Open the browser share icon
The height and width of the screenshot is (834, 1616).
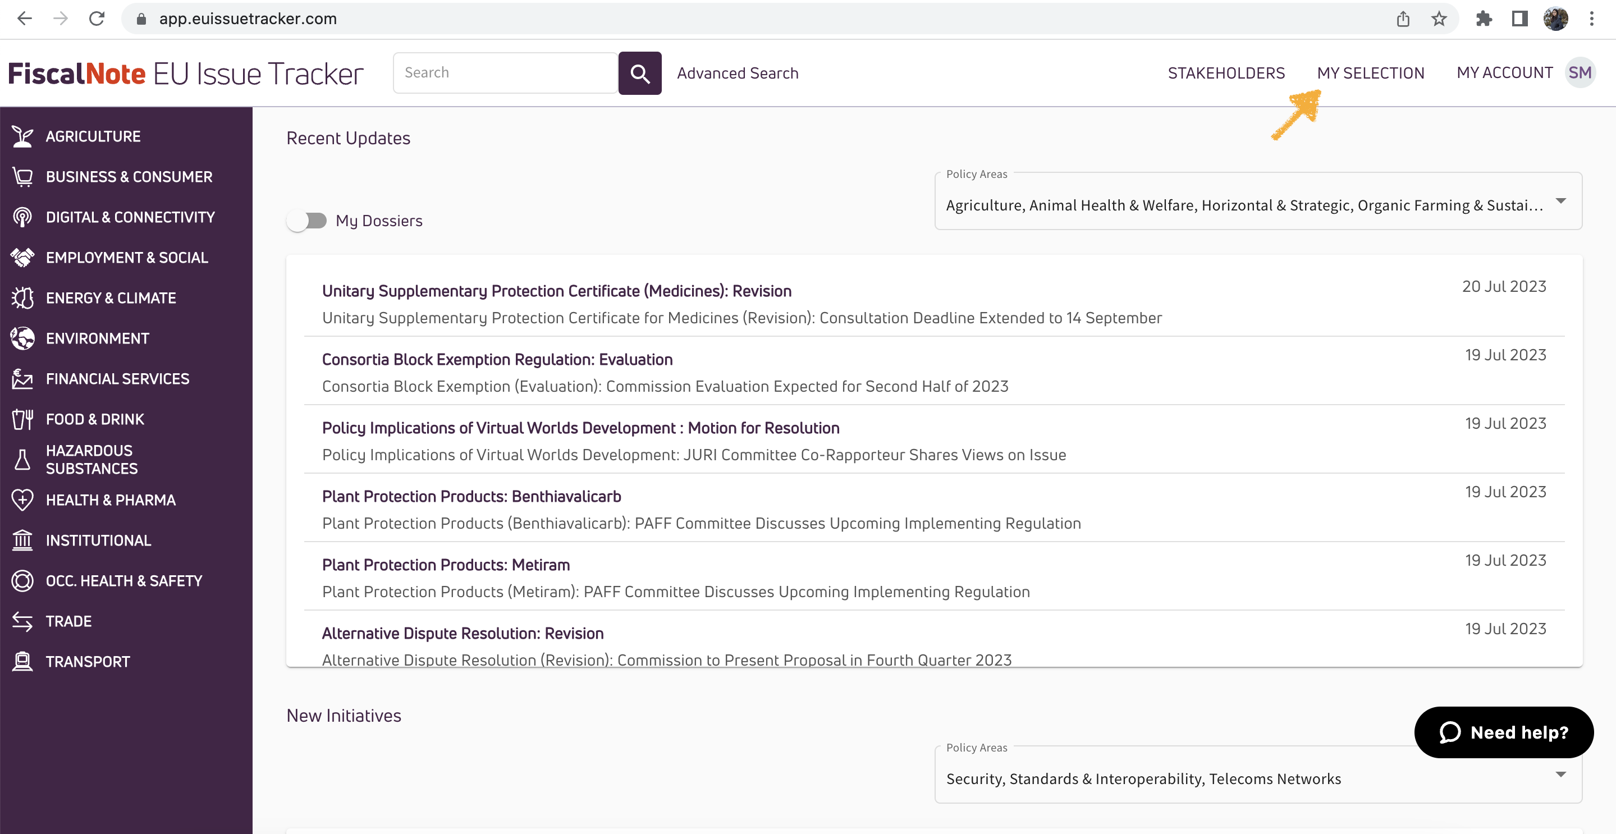(x=1403, y=19)
